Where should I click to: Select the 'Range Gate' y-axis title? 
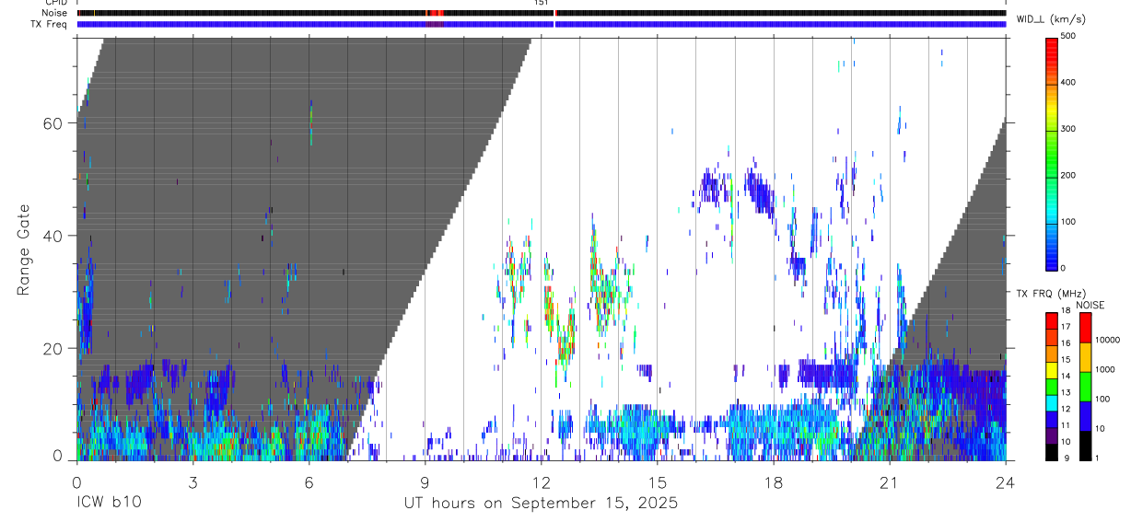pyautogui.click(x=24, y=249)
